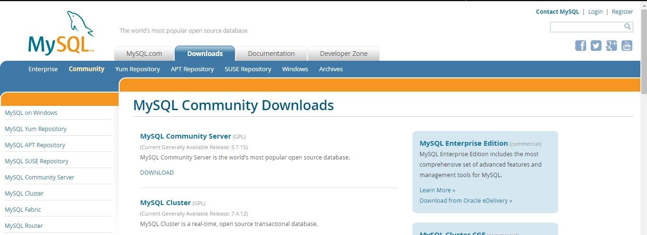The image size is (647, 235).
Task: Open MySQL Fabric in the sidebar
Action: pyautogui.click(x=23, y=209)
